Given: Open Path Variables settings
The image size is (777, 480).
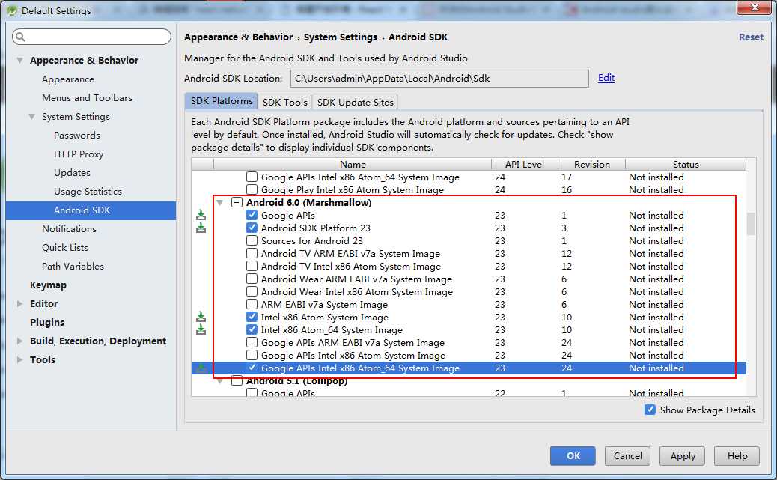Looking at the screenshot, I should point(73,267).
